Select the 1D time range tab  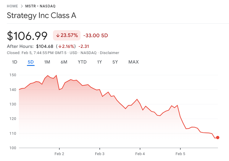[14, 62]
